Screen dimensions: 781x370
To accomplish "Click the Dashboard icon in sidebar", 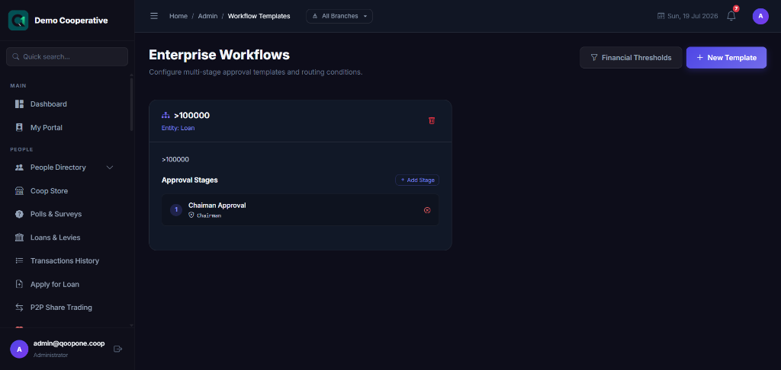I will [19, 104].
